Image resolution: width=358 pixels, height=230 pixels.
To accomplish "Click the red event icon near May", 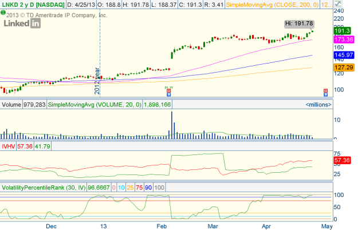I will [326, 90].
